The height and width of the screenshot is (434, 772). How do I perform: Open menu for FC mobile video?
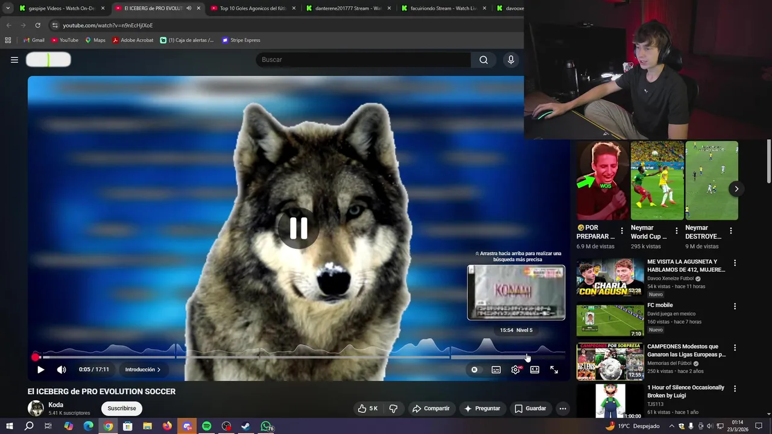click(x=735, y=306)
